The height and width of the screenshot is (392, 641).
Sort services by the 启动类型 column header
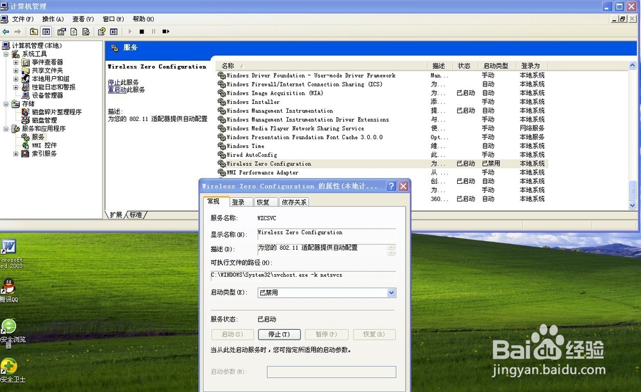497,66
